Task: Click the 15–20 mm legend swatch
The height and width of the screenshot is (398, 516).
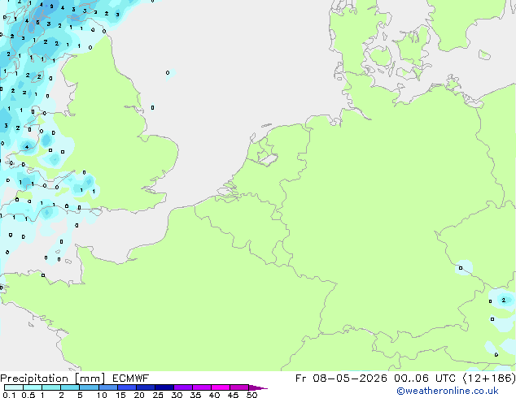Action: tap(126, 387)
